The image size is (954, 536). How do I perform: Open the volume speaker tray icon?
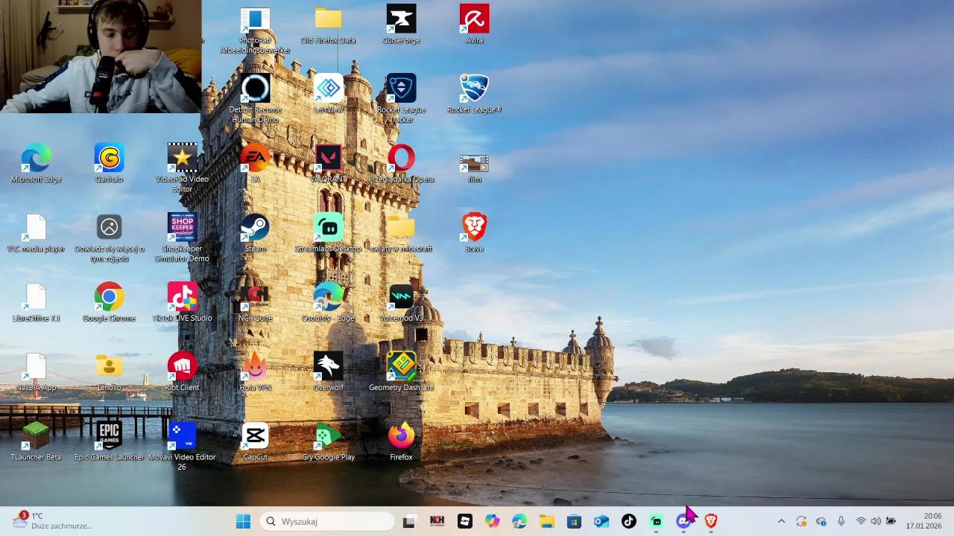876,521
